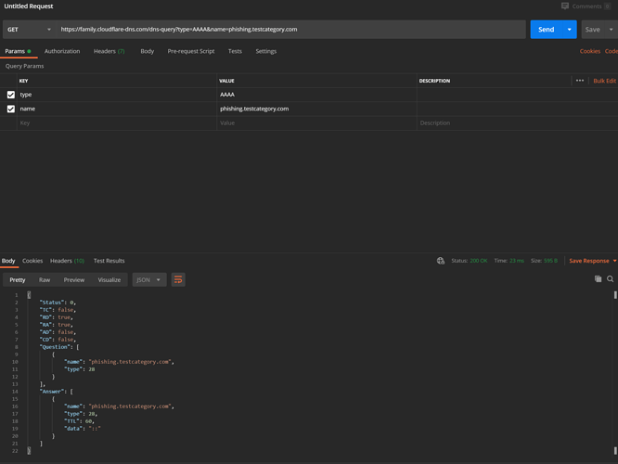Viewport: 618px width, 464px height.
Task: Open the Save dropdown arrow
Action: pyautogui.click(x=611, y=30)
